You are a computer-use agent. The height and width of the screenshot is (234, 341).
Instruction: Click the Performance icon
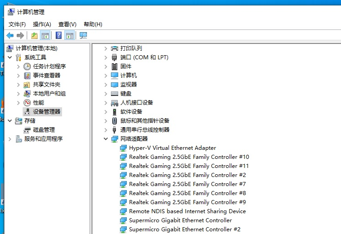[27, 103]
